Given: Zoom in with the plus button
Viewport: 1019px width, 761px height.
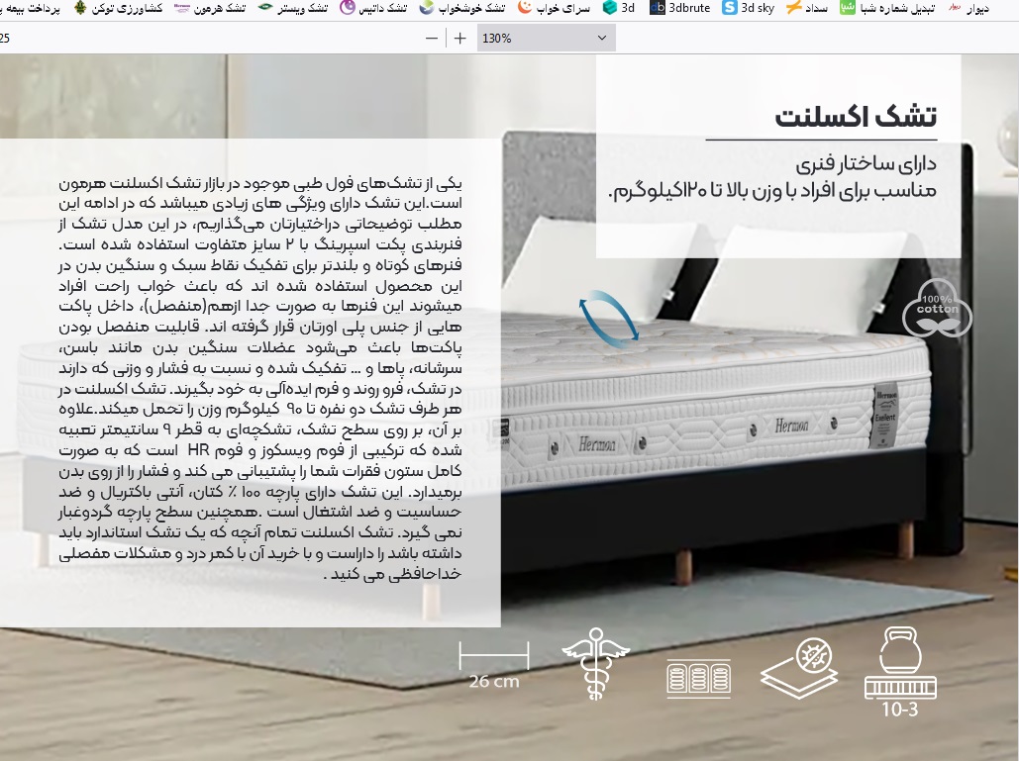Looking at the screenshot, I should pyautogui.click(x=460, y=39).
